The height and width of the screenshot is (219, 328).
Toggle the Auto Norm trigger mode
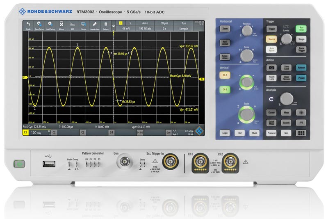point(271,50)
